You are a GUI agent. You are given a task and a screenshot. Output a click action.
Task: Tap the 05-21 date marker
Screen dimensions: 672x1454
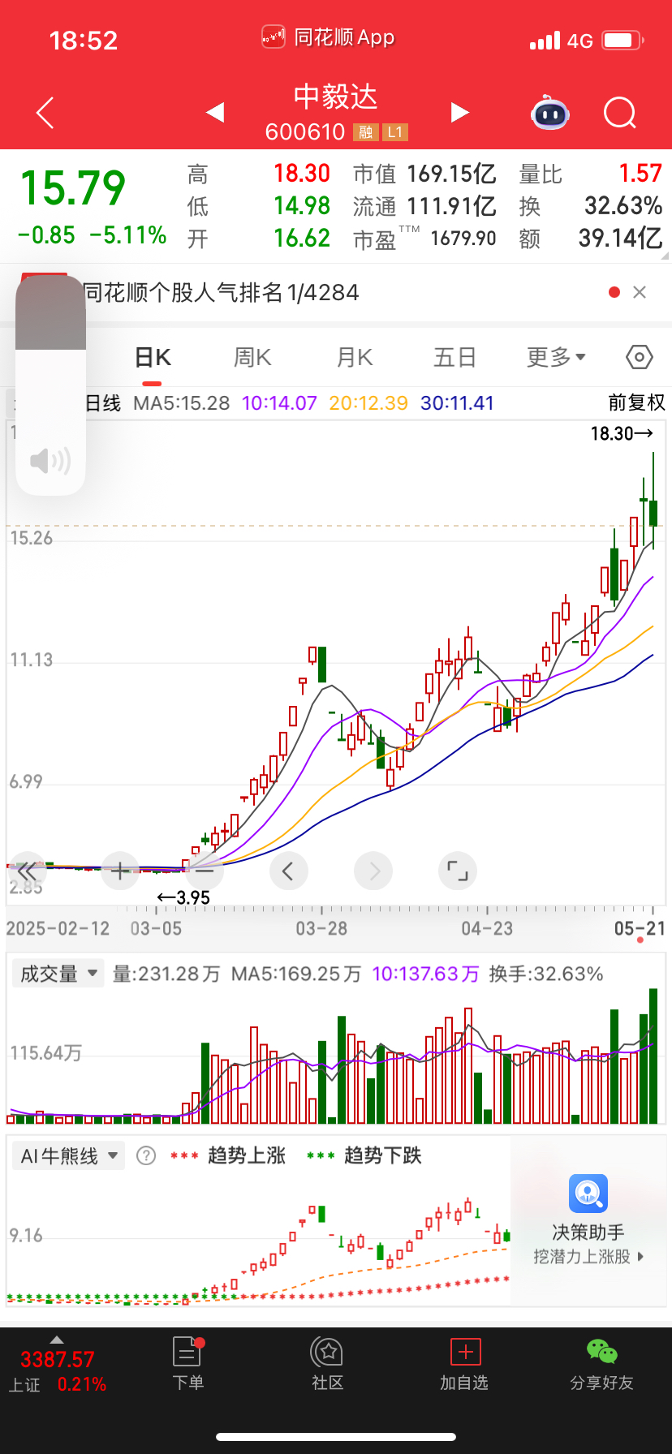[640, 928]
